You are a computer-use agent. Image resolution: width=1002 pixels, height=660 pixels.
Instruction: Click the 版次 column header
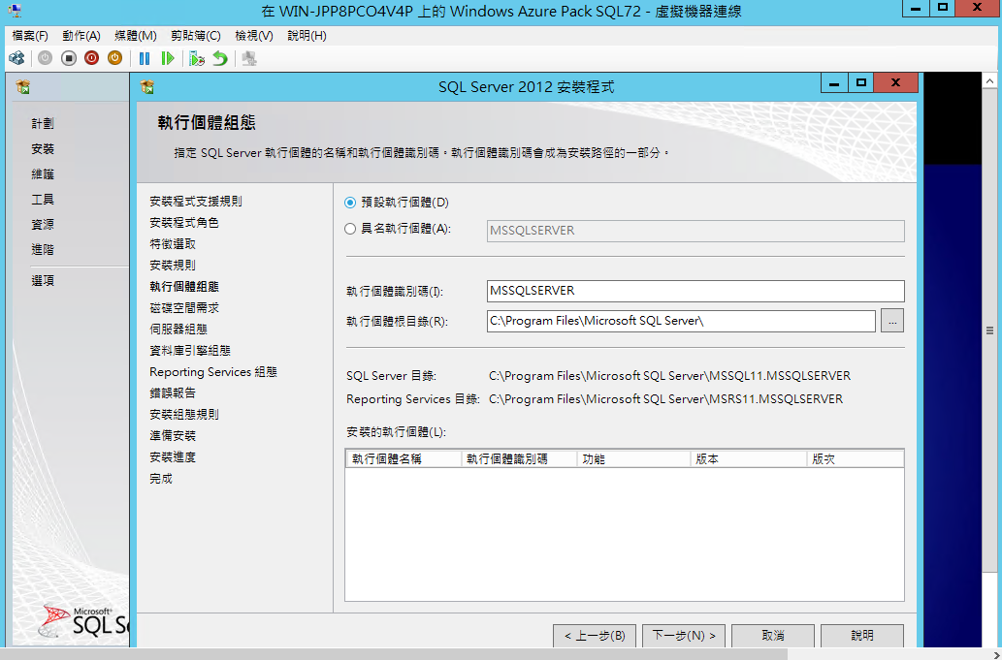(855, 459)
